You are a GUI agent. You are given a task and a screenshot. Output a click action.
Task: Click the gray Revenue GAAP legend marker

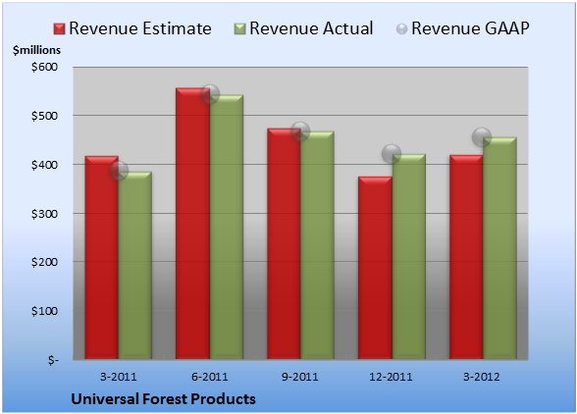coord(402,28)
